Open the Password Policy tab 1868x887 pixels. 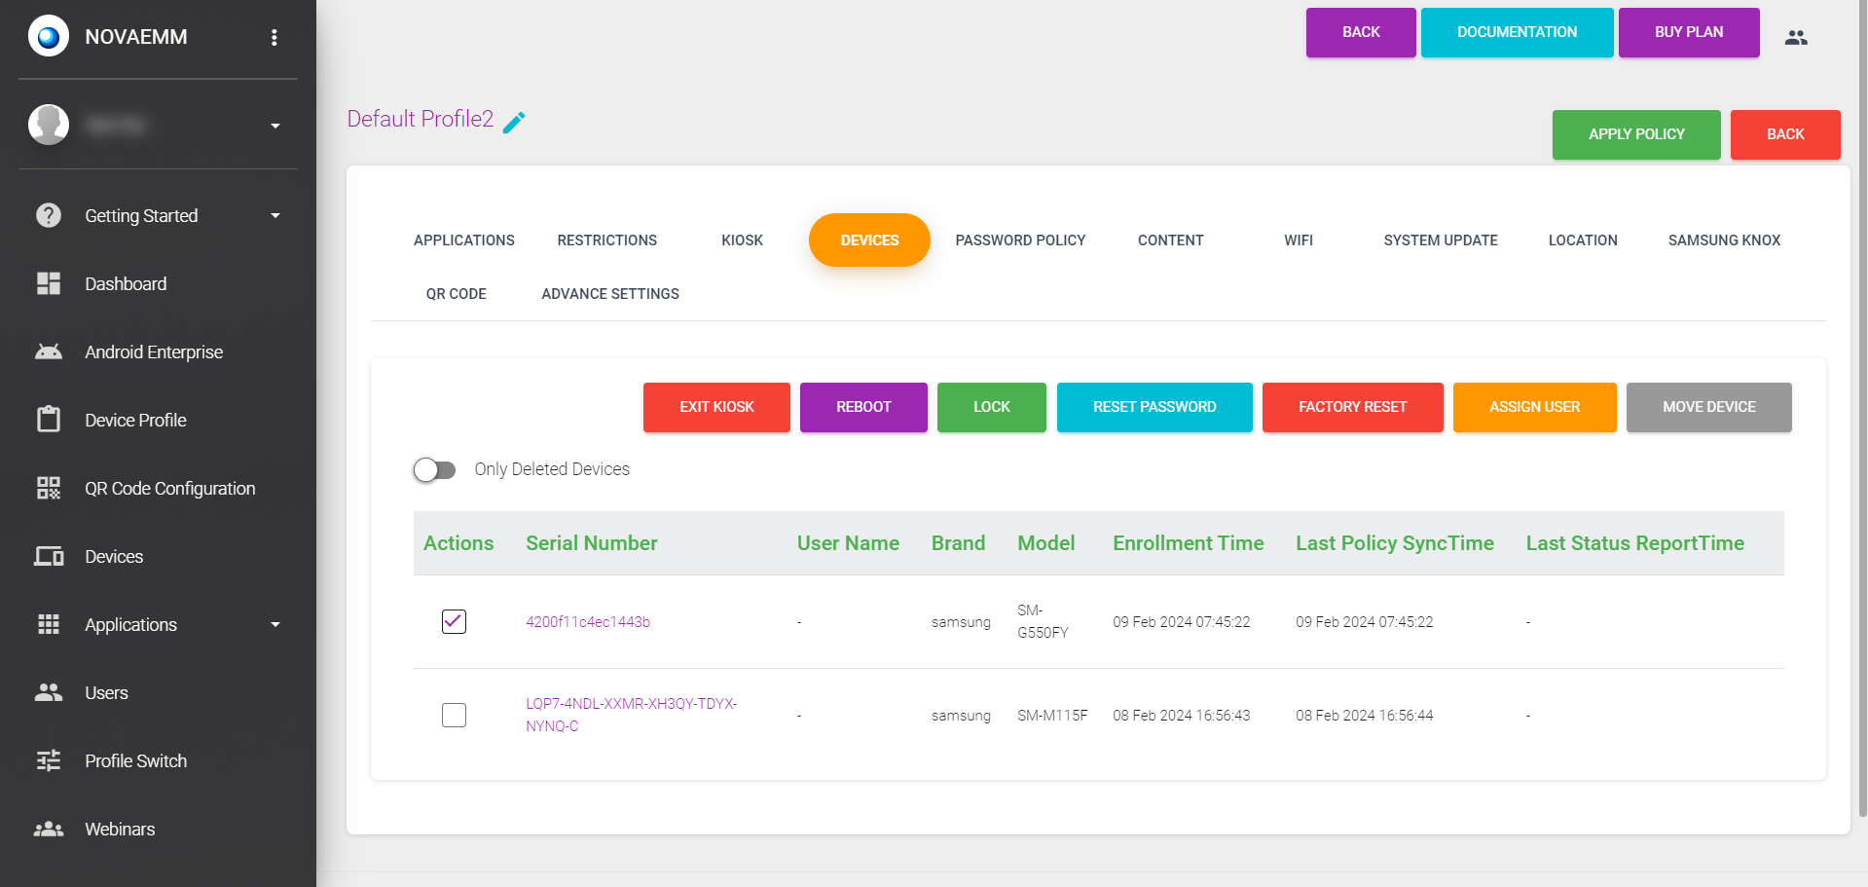point(1020,240)
